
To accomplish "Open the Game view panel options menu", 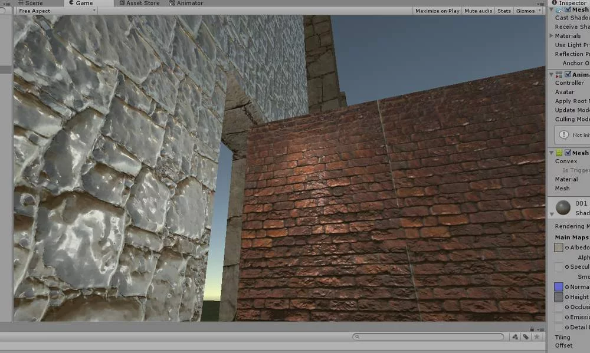I will (x=541, y=4).
